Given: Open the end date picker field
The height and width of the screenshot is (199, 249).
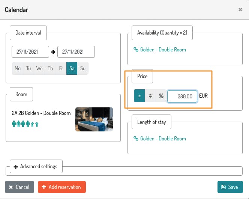Looking at the screenshot, I should click(x=76, y=52).
